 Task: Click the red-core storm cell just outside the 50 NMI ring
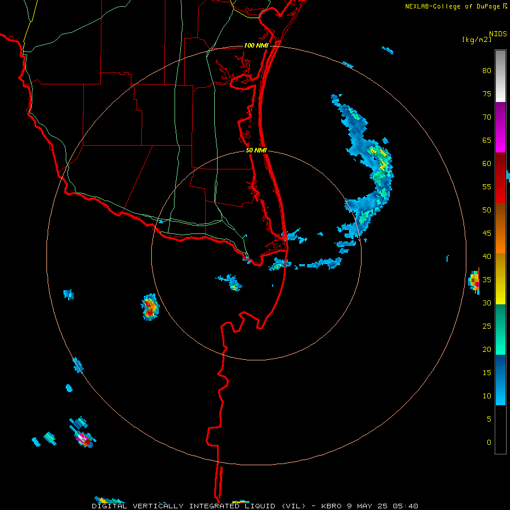click(150, 307)
